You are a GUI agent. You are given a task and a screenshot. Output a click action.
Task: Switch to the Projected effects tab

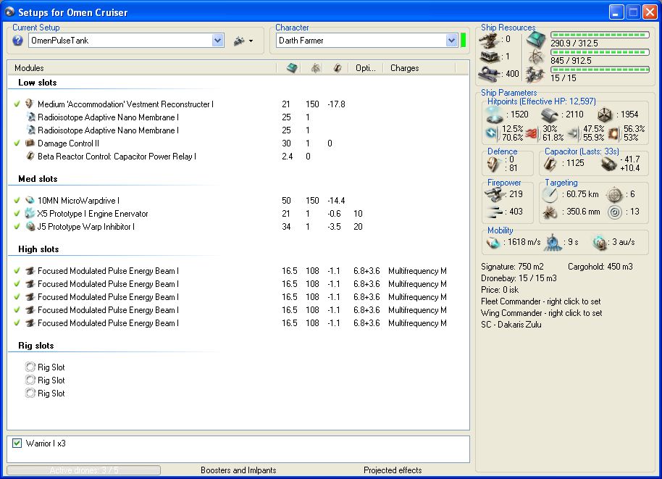(393, 470)
